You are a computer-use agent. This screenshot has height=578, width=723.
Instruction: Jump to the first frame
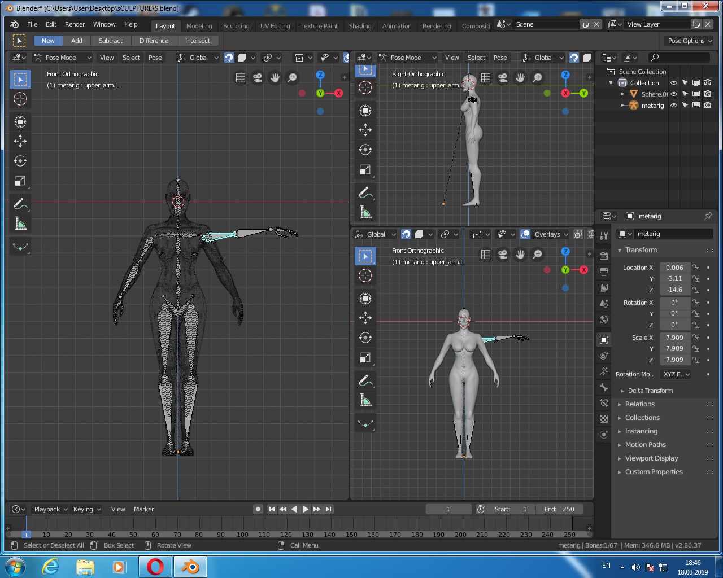272,509
